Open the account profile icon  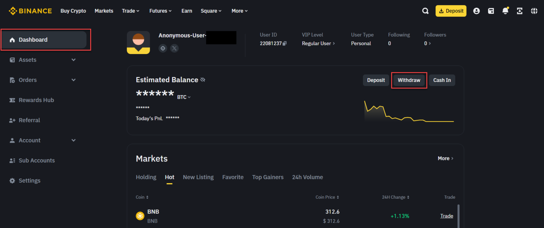click(x=476, y=11)
